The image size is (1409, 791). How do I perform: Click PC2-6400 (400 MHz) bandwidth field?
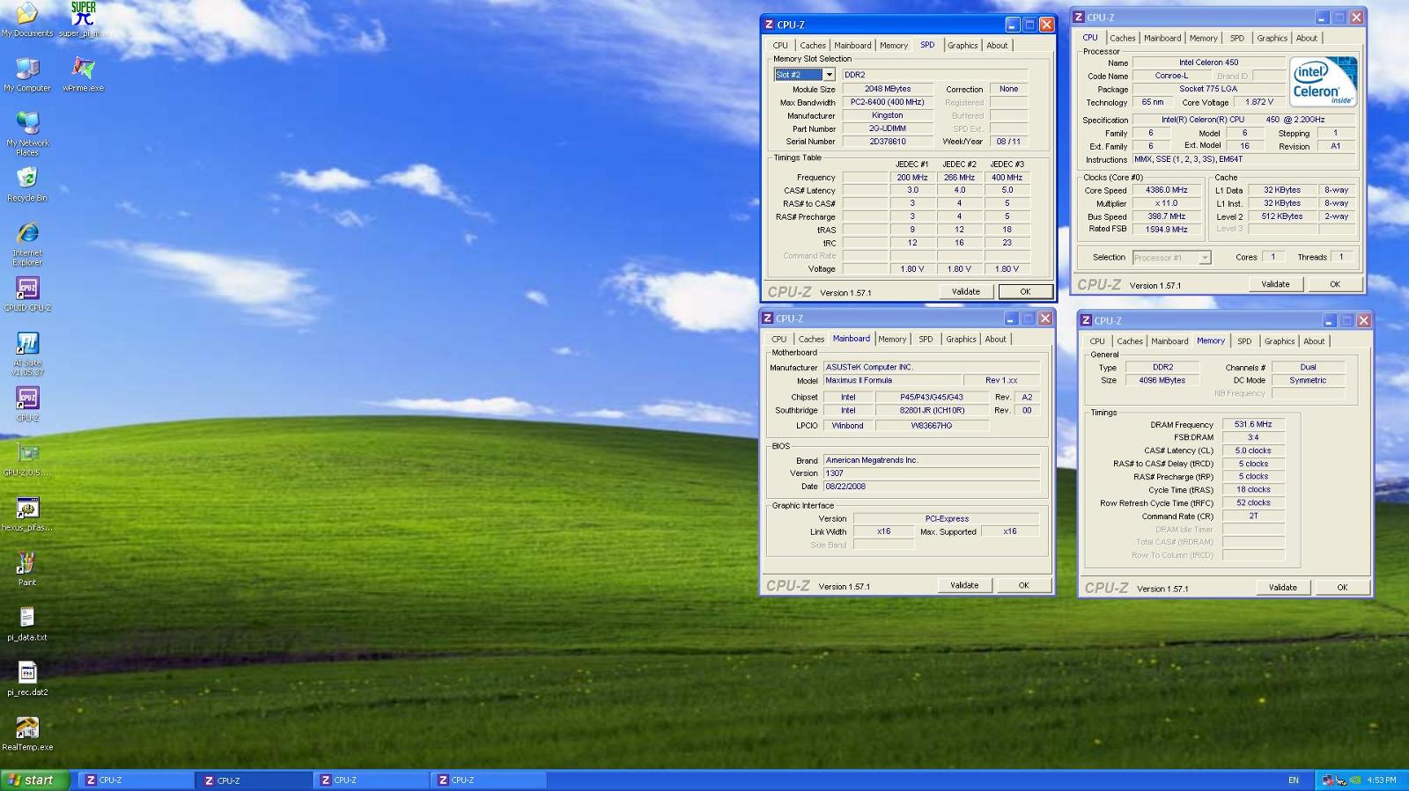[887, 102]
